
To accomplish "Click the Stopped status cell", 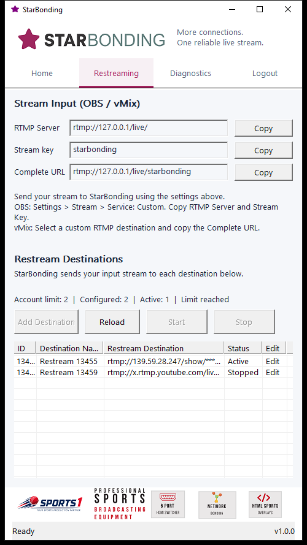I will pos(243,373).
